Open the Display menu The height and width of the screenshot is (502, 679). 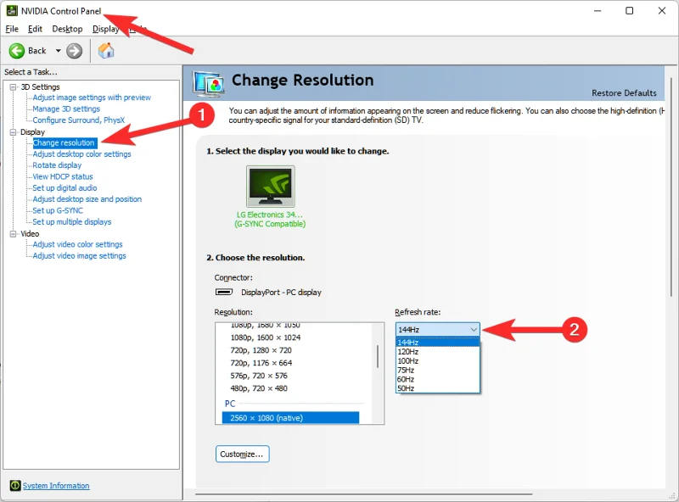(x=105, y=29)
